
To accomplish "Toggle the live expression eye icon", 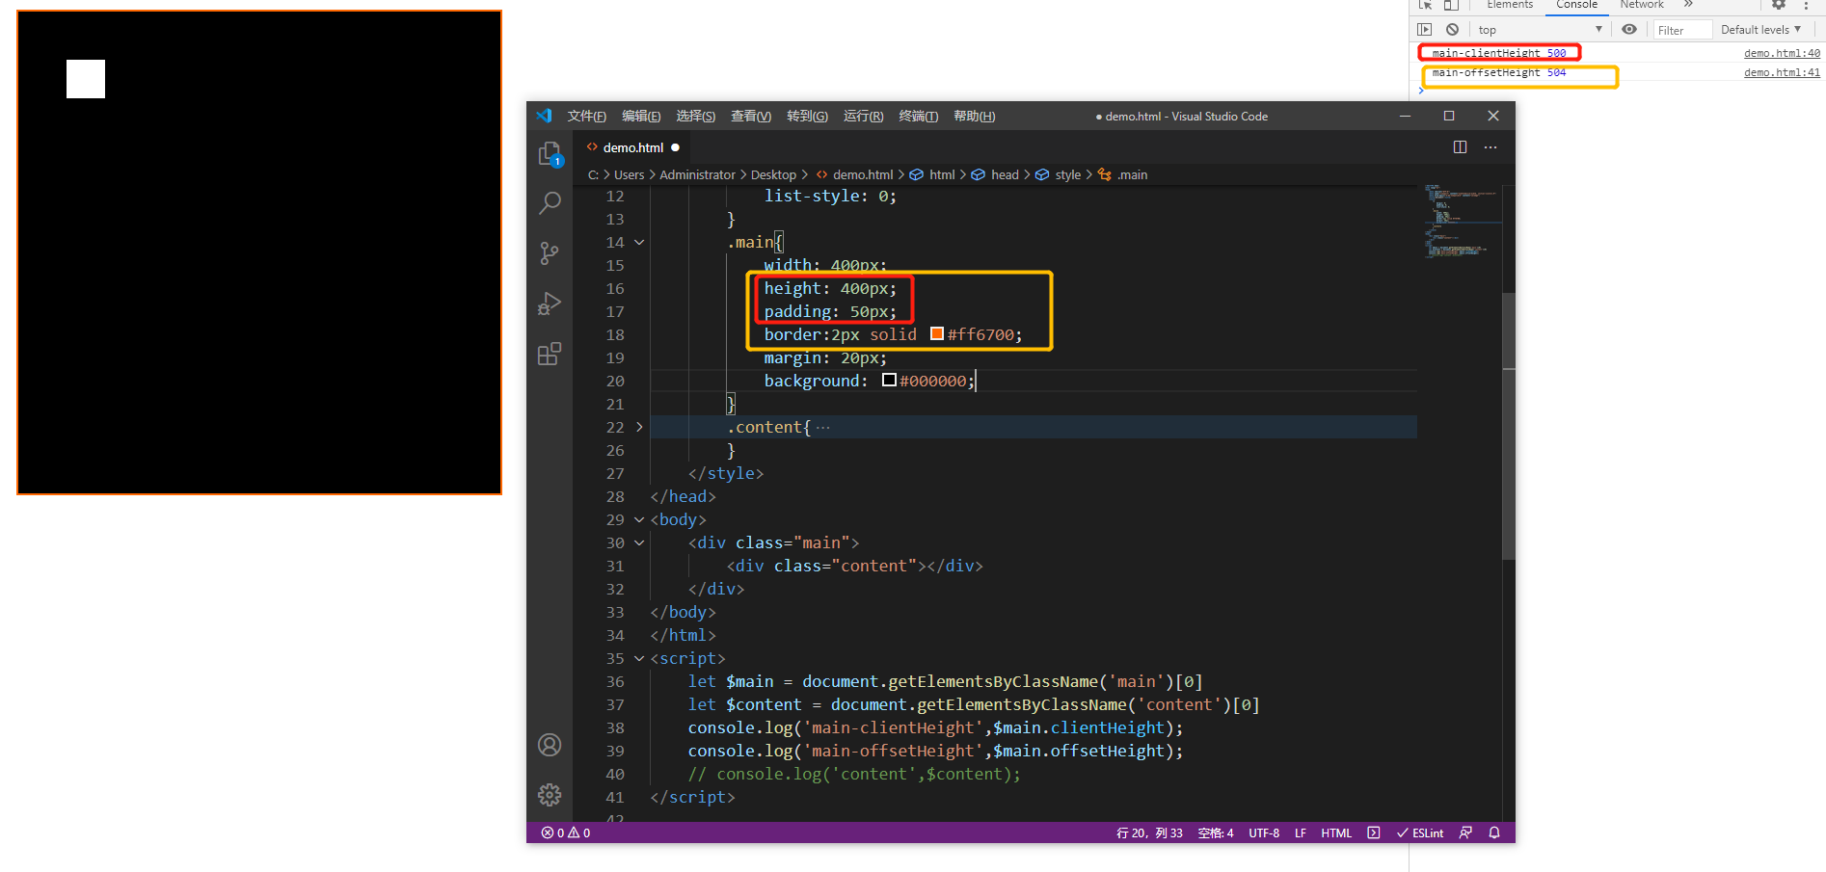I will coord(1629,30).
